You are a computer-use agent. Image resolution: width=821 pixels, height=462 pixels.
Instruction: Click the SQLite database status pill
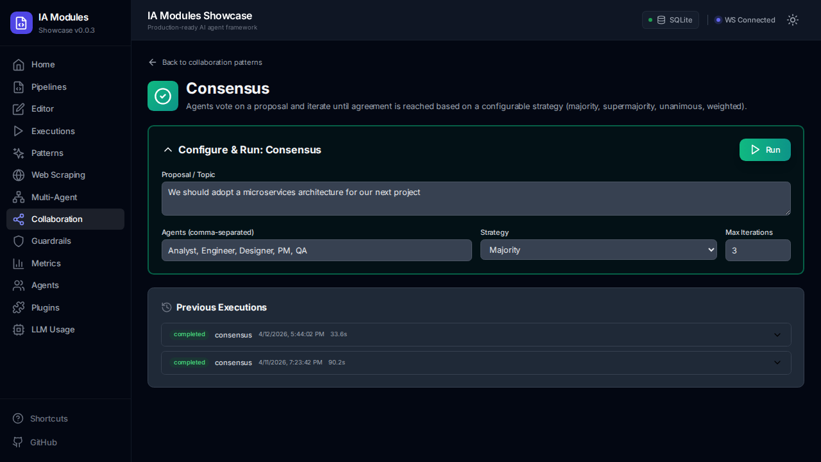click(670, 20)
